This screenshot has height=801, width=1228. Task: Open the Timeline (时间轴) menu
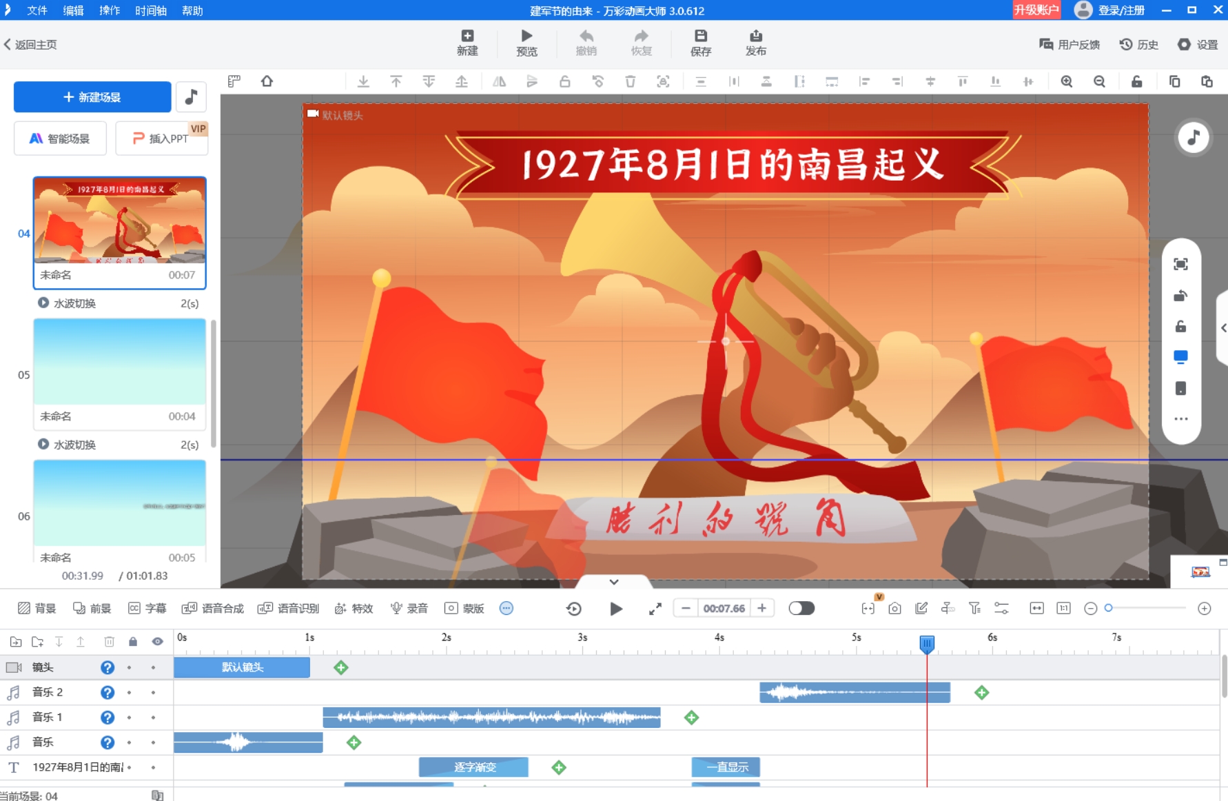point(150,10)
